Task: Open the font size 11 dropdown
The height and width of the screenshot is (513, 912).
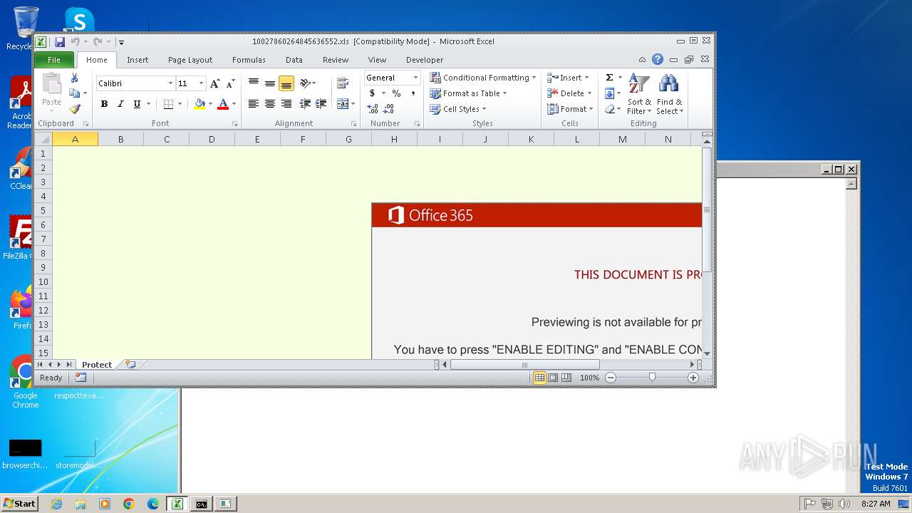Action: tap(201, 83)
